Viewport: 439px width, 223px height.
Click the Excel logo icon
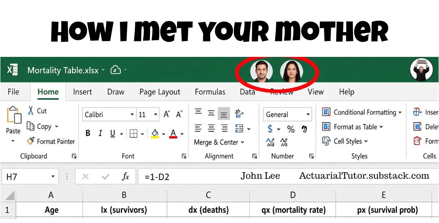pos(12,70)
